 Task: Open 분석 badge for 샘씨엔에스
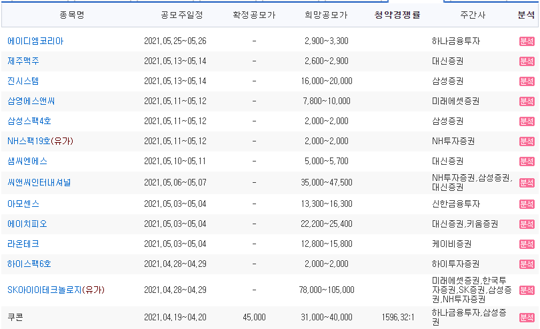click(x=527, y=161)
